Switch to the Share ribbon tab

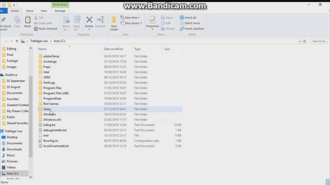30,11
